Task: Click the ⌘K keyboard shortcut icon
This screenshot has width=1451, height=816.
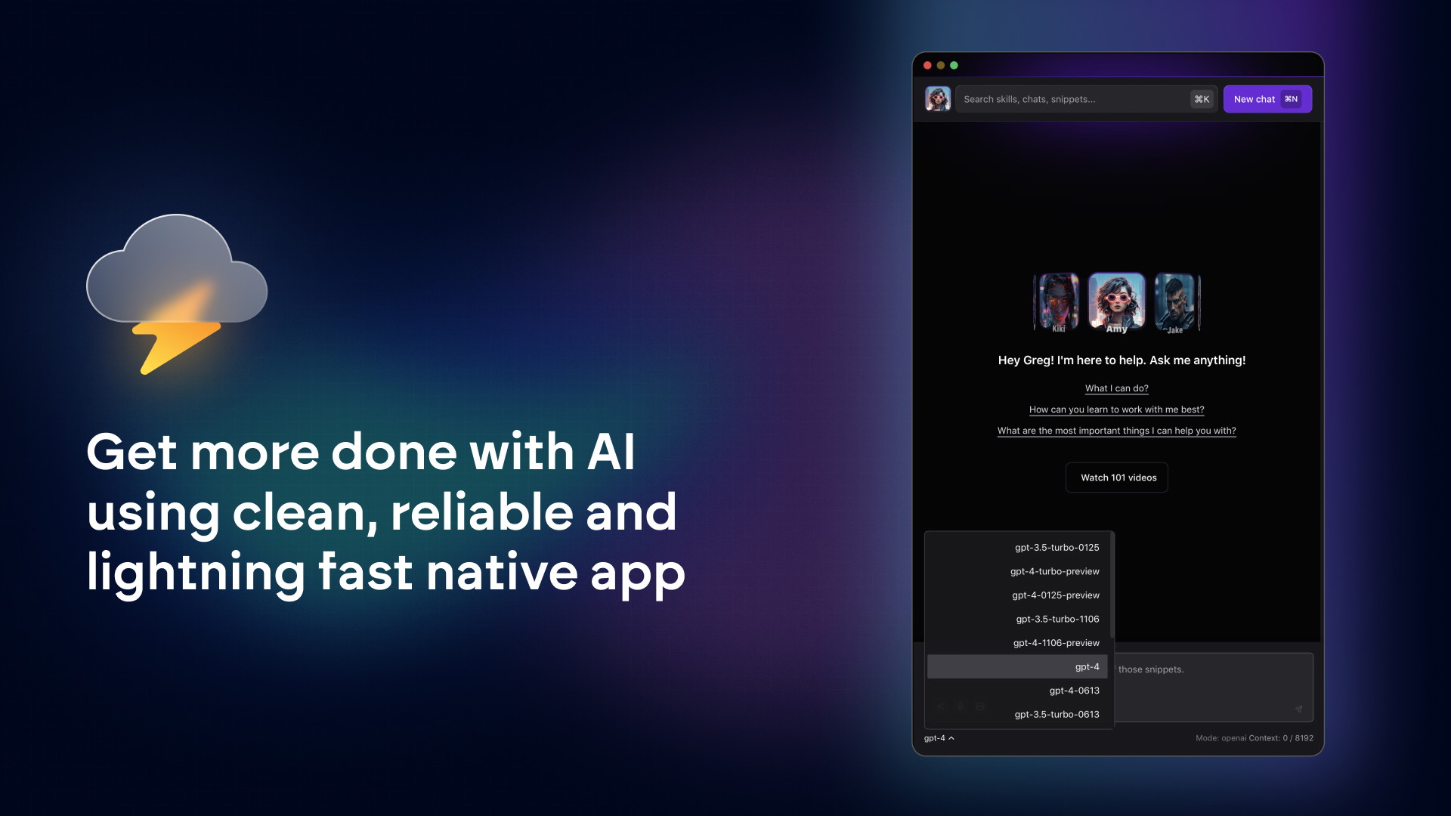Action: (1202, 99)
